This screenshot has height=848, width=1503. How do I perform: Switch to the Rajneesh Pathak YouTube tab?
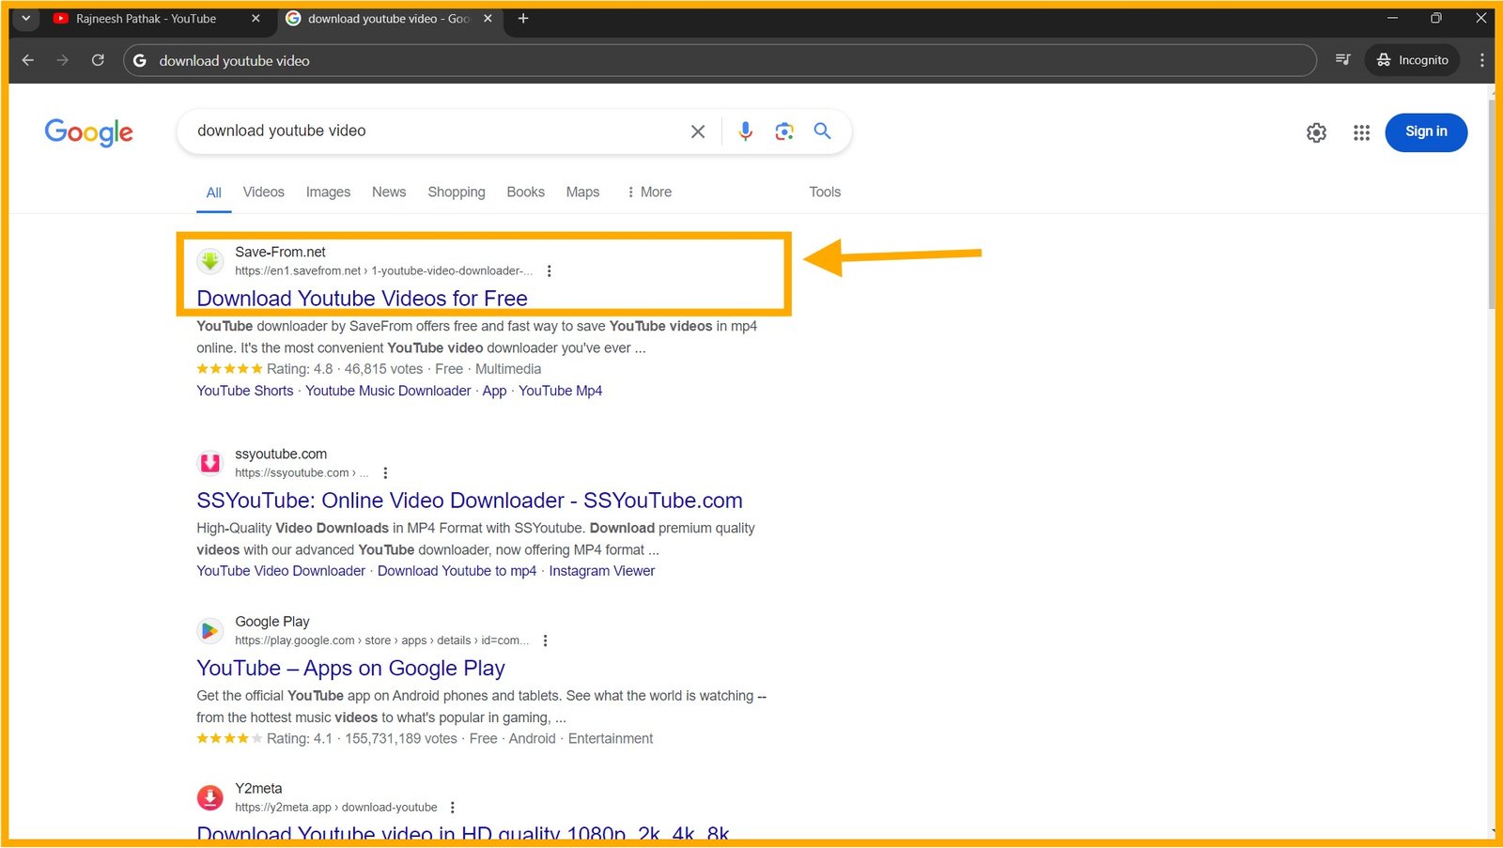point(146,19)
